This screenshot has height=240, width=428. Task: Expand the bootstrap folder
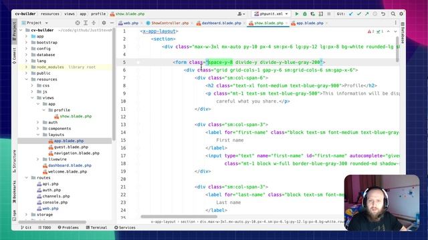[x=27, y=43]
